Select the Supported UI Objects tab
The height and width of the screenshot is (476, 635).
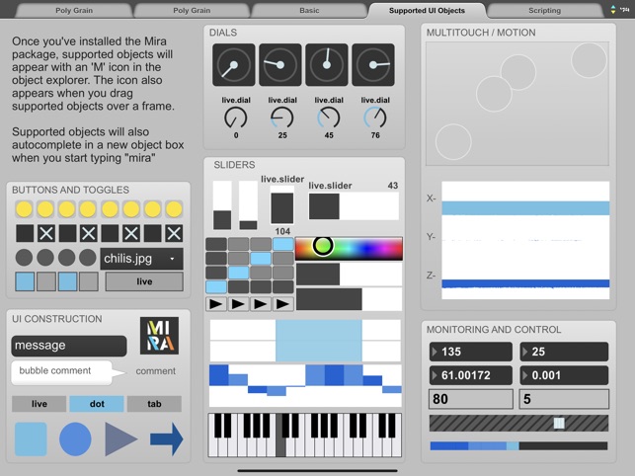(x=427, y=11)
